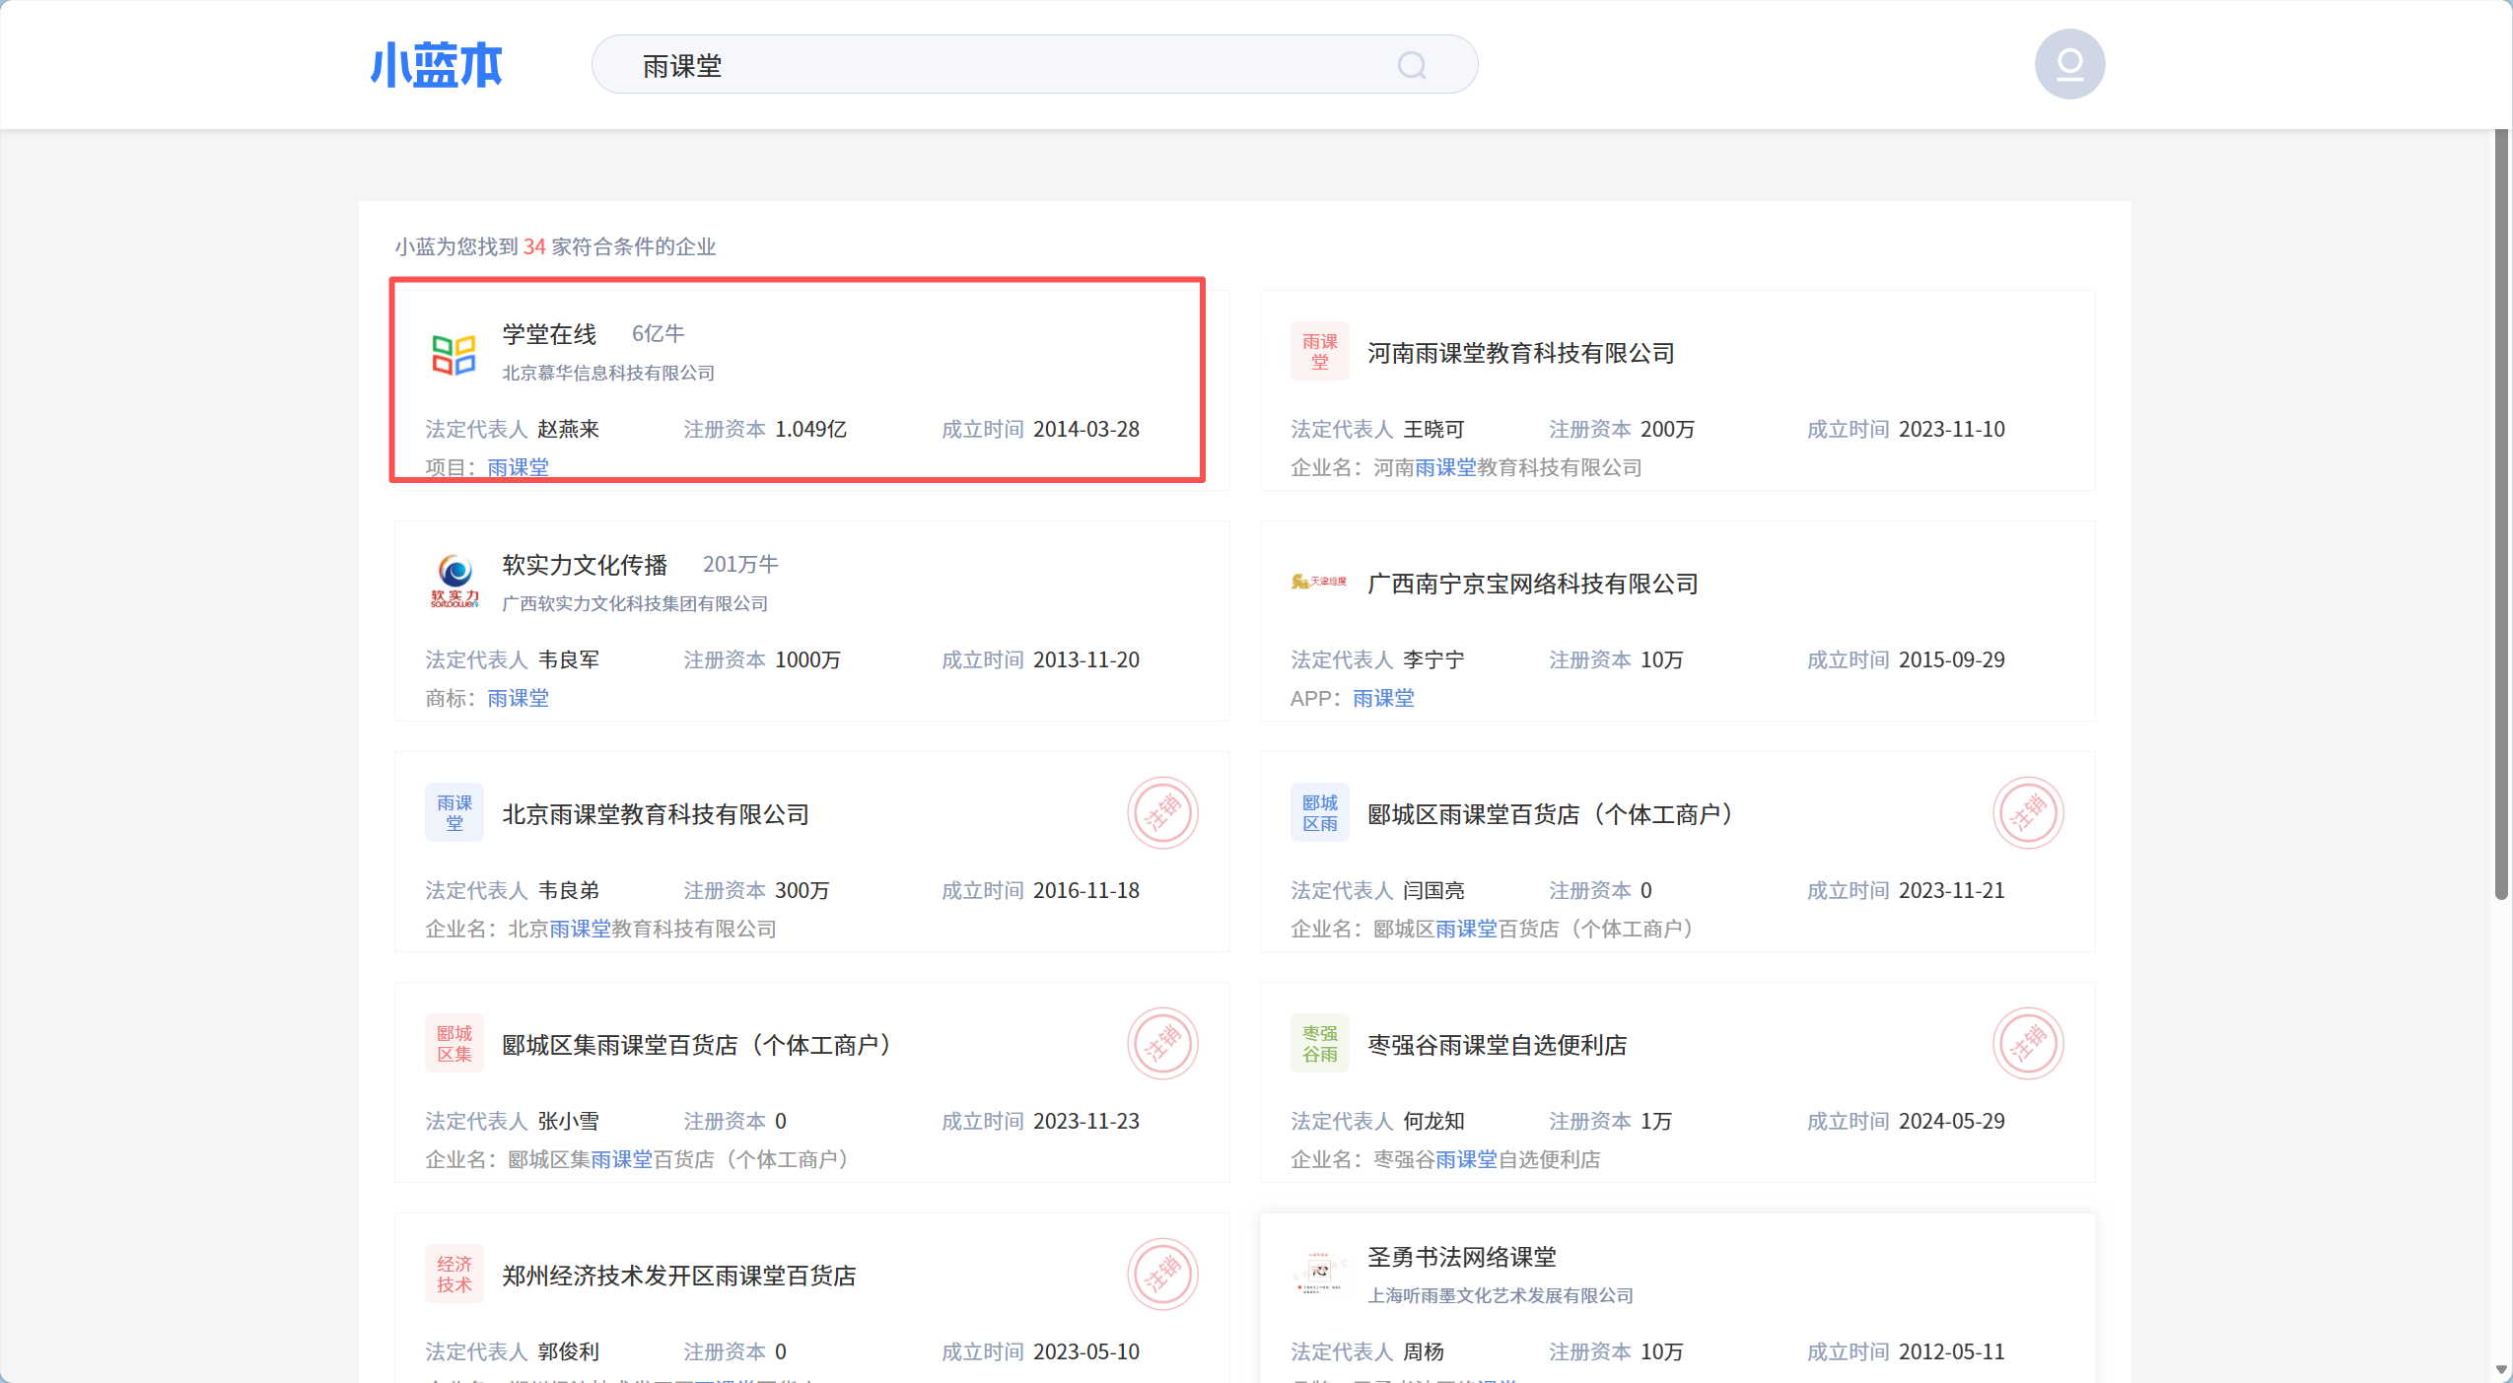Click the 经济技术 red logo badge
The height and width of the screenshot is (1383, 2513).
coord(454,1275)
